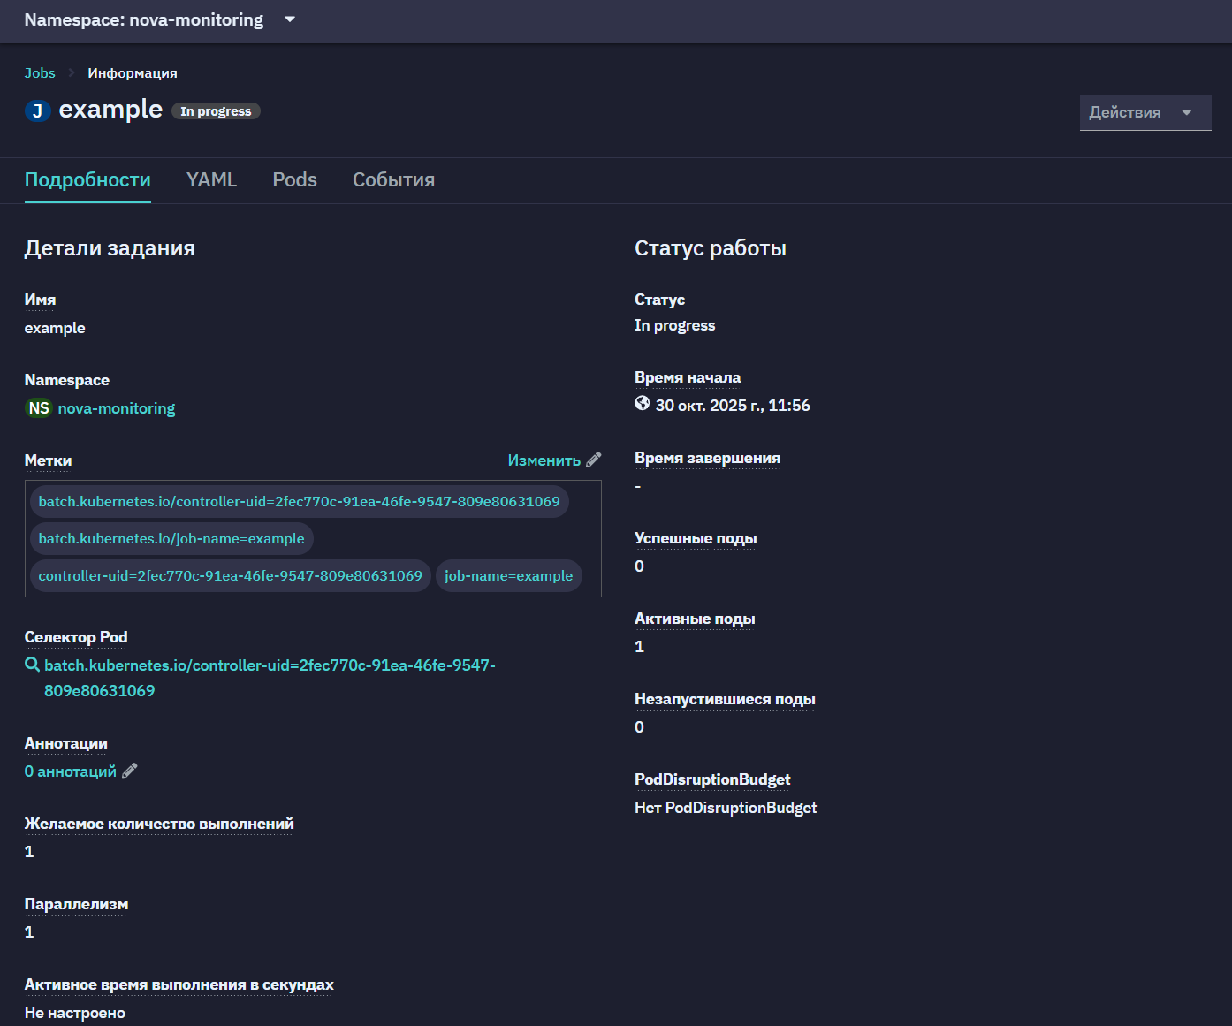The width and height of the screenshot is (1232, 1026).
Task: Click the Job 'J' badge icon
Action: (x=37, y=110)
